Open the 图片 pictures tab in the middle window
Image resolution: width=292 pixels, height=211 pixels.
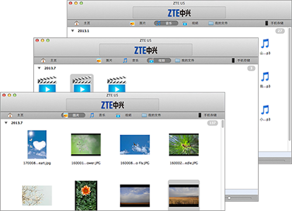point(105,60)
